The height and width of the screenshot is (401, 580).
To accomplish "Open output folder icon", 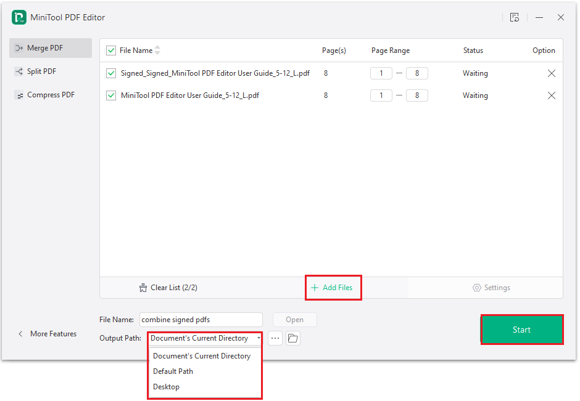I will pyautogui.click(x=293, y=338).
